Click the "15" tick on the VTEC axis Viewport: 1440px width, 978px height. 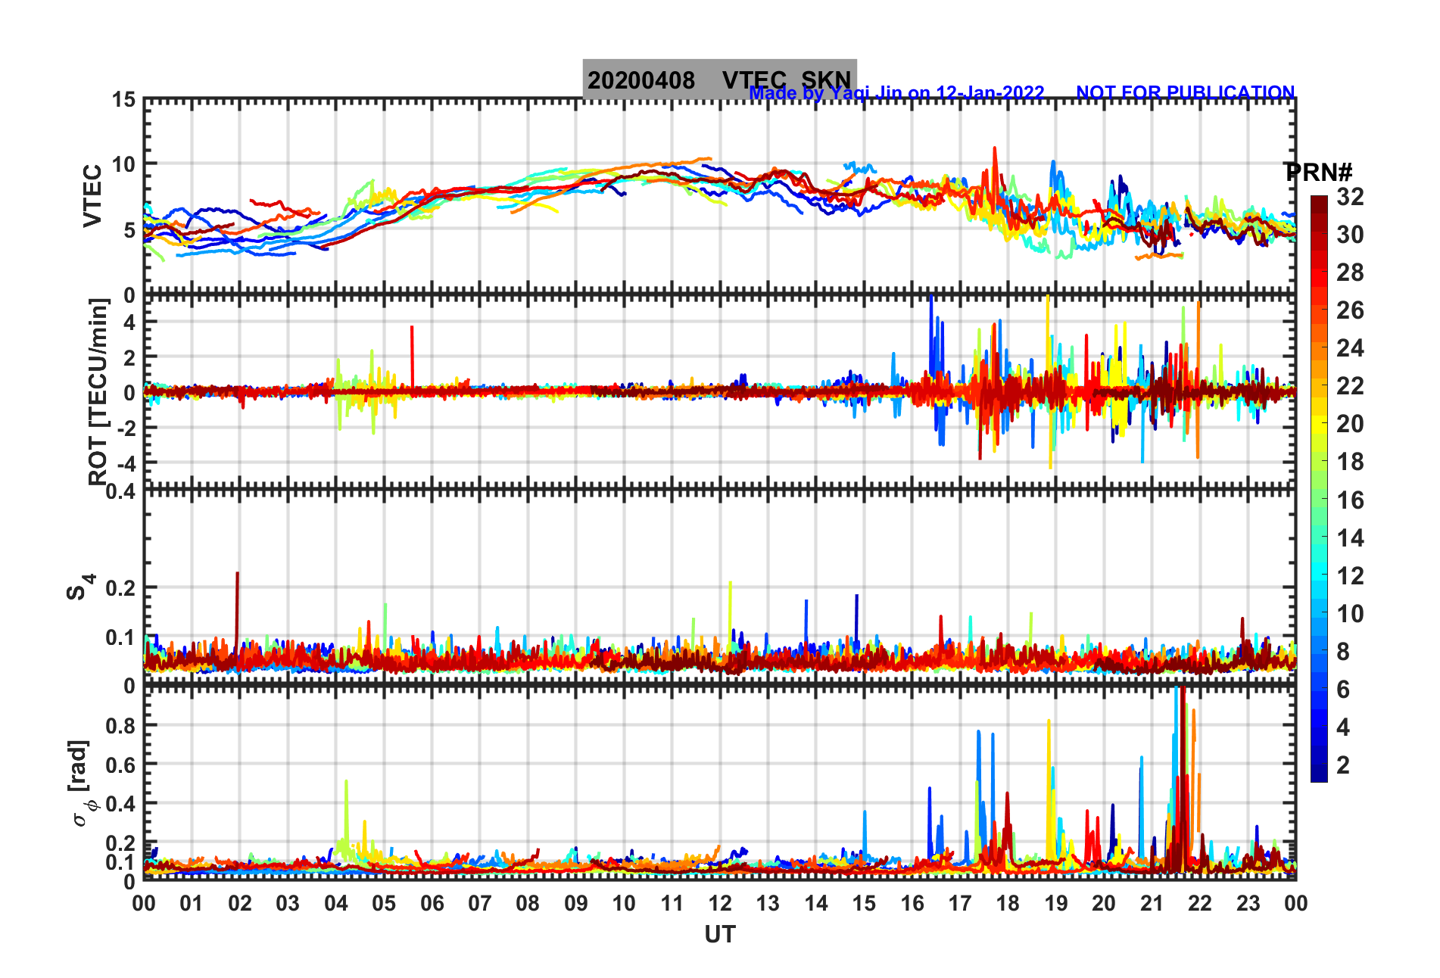click(123, 100)
